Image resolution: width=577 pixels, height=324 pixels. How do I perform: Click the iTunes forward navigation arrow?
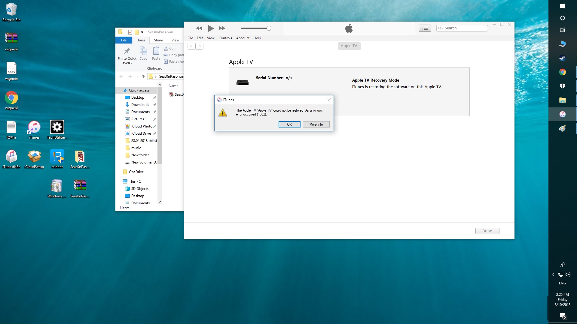click(199, 46)
